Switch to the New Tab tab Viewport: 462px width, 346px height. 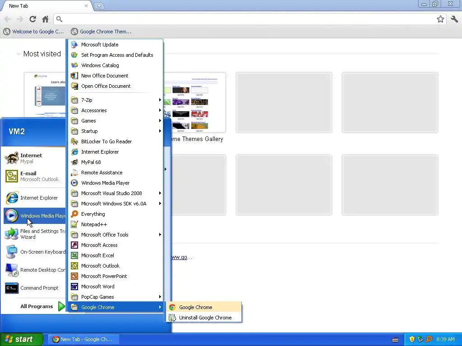coord(47,6)
